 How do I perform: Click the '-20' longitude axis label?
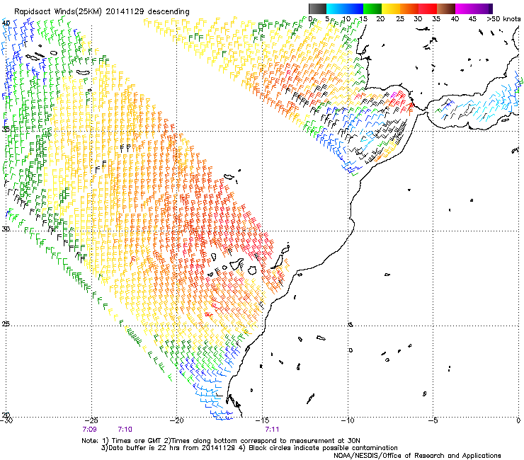coord(177,420)
